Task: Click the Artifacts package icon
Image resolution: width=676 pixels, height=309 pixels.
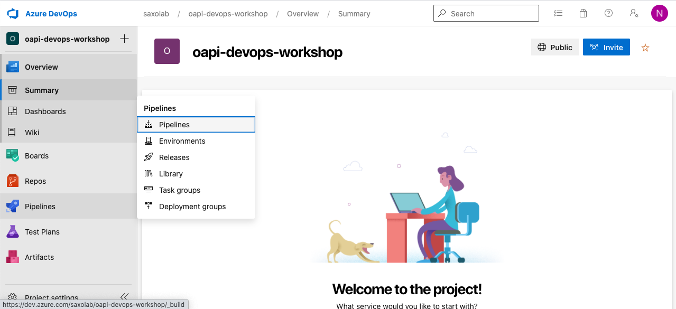Action: click(13, 257)
